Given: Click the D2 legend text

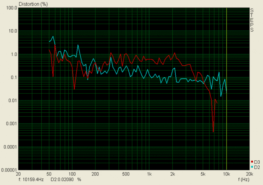Looking at the screenshot, I should (257, 167).
